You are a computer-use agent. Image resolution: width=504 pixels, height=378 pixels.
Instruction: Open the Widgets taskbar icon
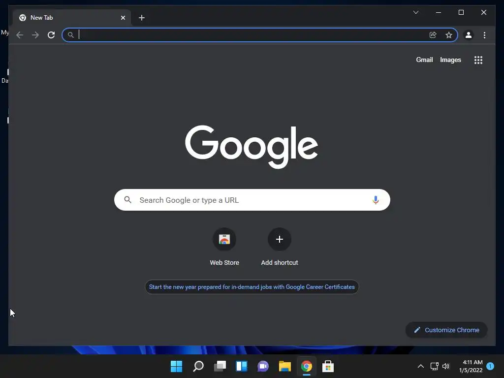[242, 366]
